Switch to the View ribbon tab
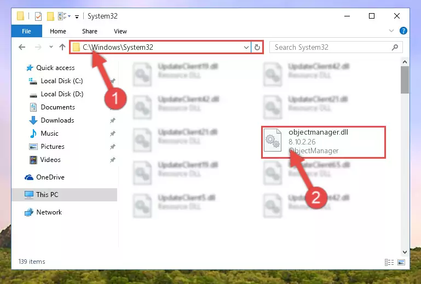 coord(120,31)
